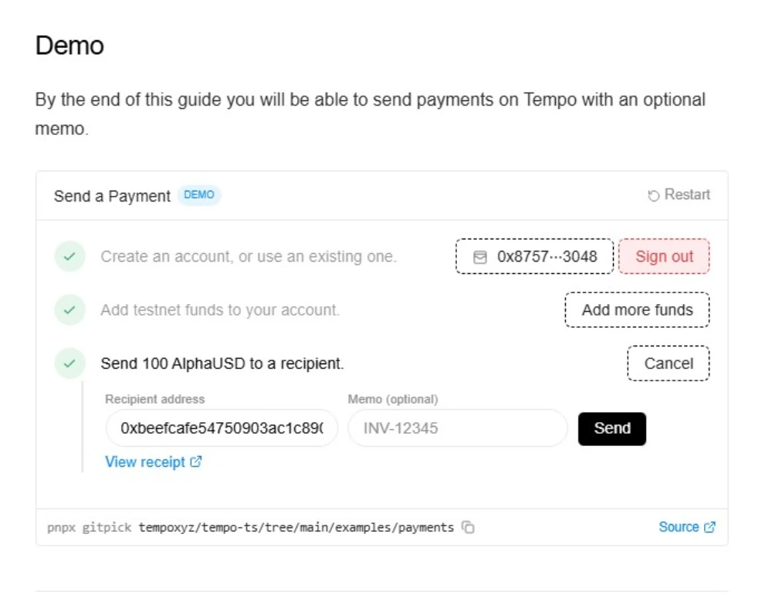Sign out of the account
Viewport: 772px width, 595px height.
[664, 257]
